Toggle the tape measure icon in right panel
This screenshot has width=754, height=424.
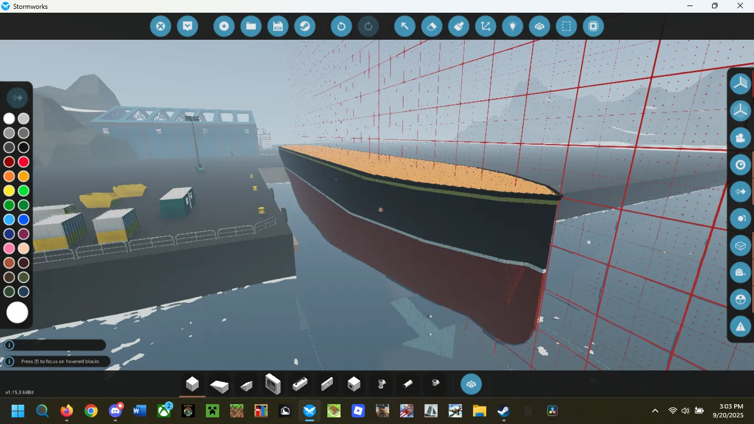[x=740, y=272]
